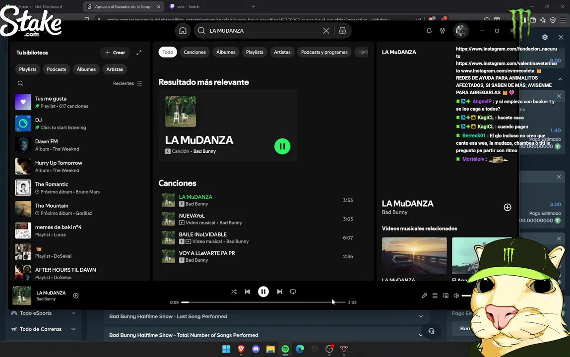This screenshot has width=570, height=357.
Task: Open connect to a device icon
Action: click(445, 296)
